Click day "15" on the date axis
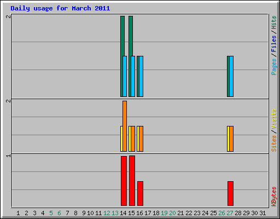 point(131,213)
